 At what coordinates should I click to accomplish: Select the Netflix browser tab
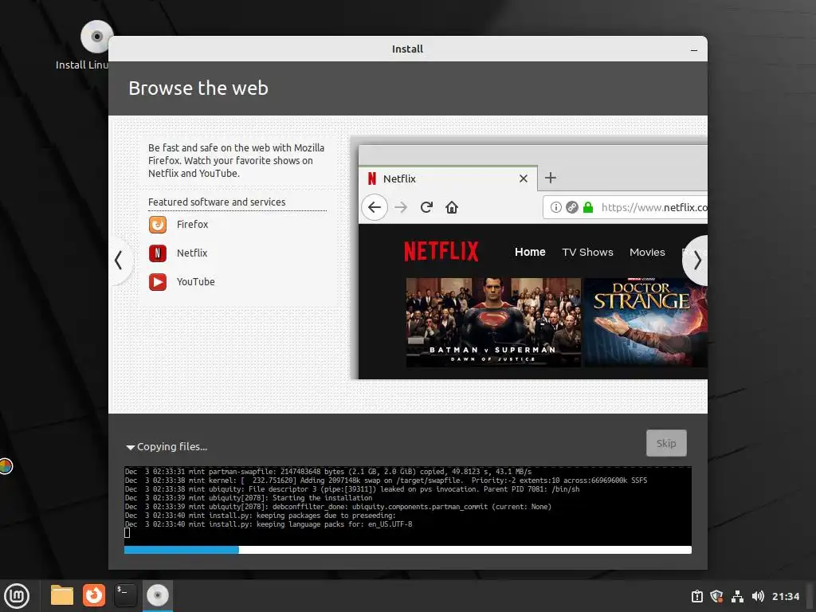pos(449,178)
